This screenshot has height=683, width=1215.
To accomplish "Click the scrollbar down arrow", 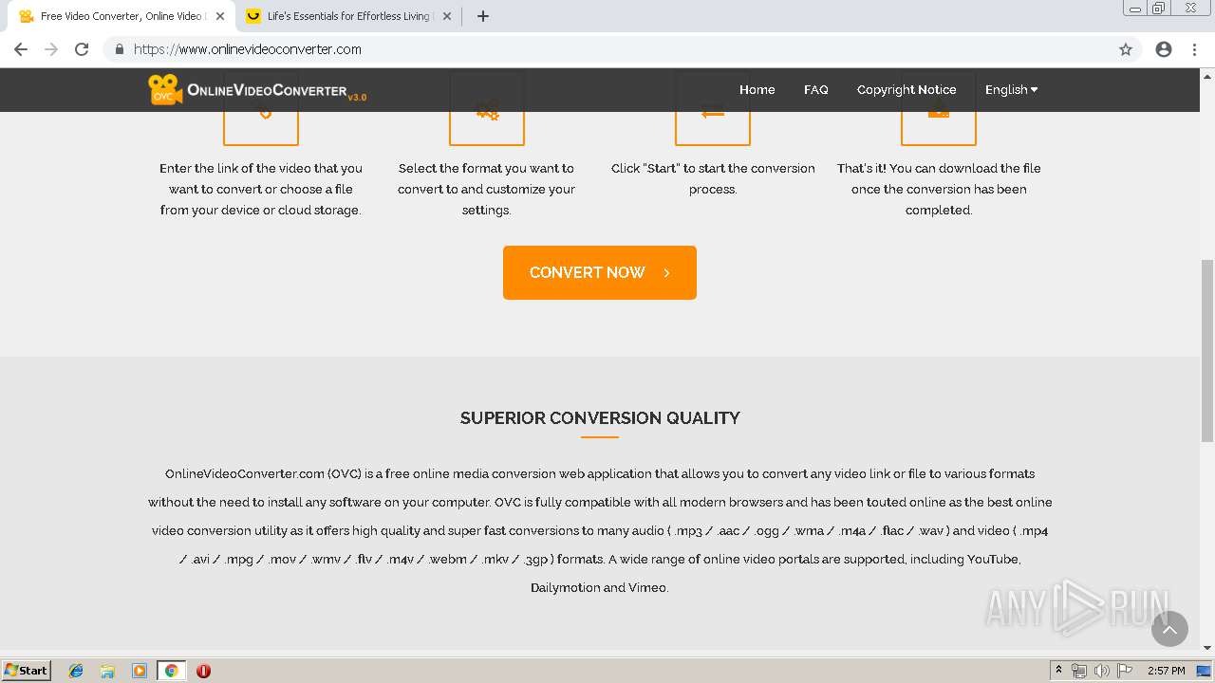I will (1207, 649).
